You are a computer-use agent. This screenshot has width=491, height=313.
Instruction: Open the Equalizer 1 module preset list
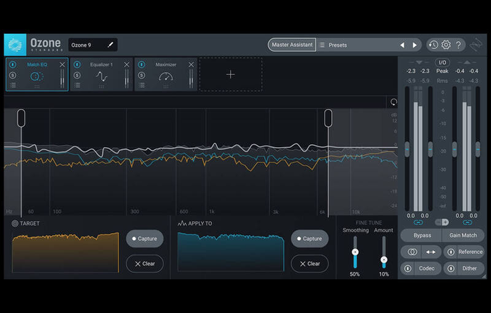pyautogui.click(x=77, y=85)
